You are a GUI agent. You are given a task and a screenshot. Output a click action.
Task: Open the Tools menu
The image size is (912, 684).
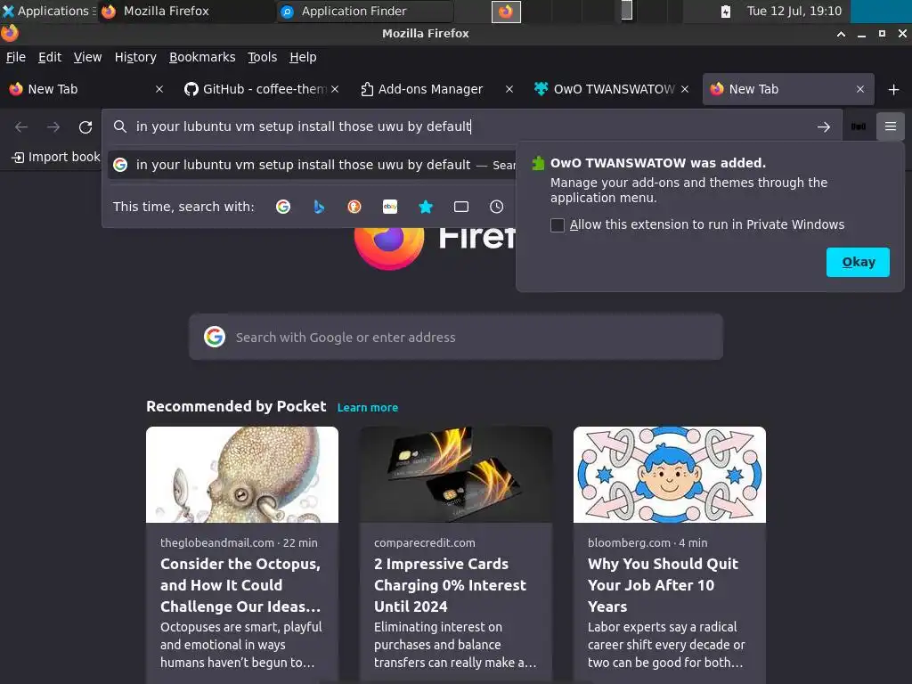tap(262, 57)
